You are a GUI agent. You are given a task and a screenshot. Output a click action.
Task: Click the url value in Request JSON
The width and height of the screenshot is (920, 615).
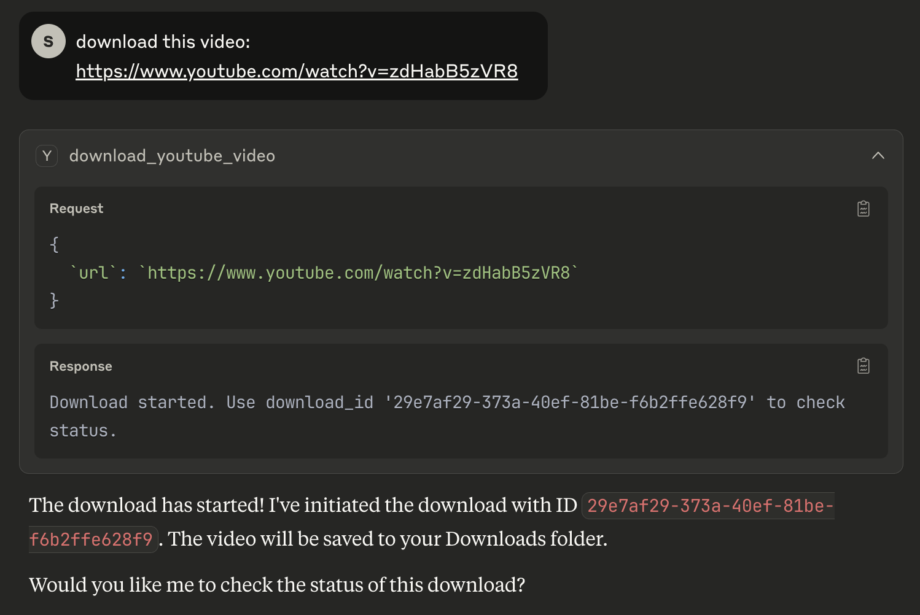(359, 273)
